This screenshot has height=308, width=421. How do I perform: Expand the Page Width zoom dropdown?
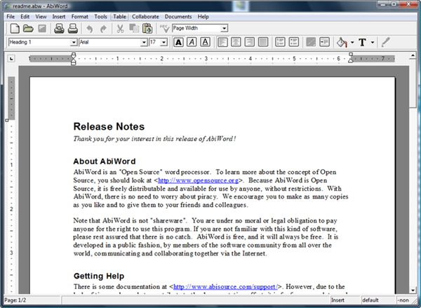(224, 28)
